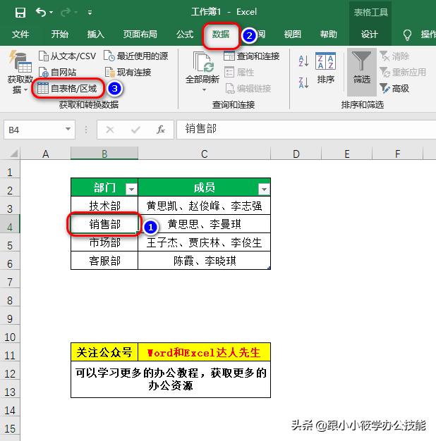Click cell containing 客服部
Viewport: 436px width, 441px height.
pyautogui.click(x=104, y=261)
